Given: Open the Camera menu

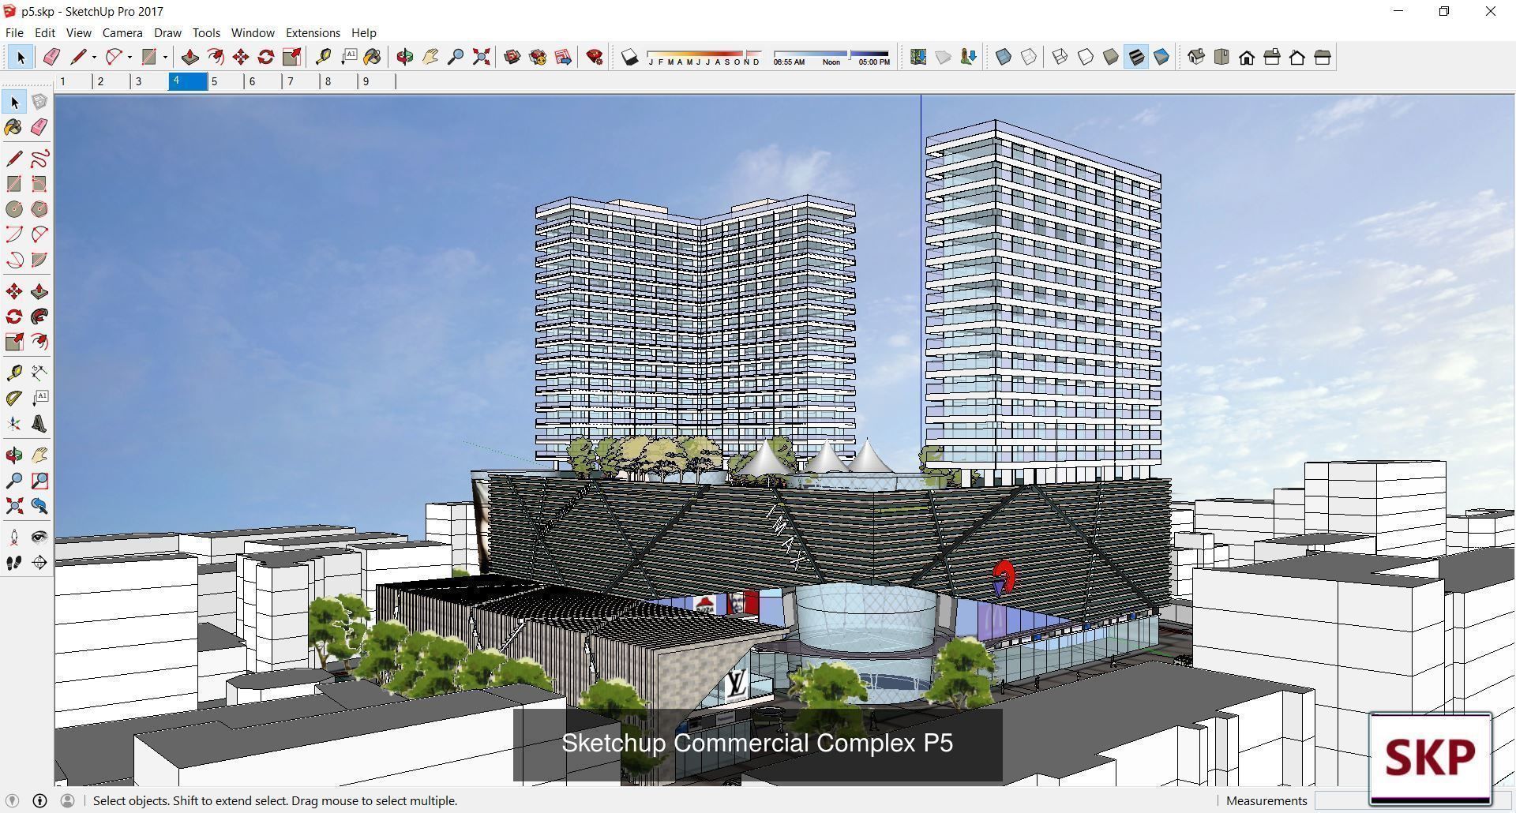Looking at the screenshot, I should (x=122, y=32).
